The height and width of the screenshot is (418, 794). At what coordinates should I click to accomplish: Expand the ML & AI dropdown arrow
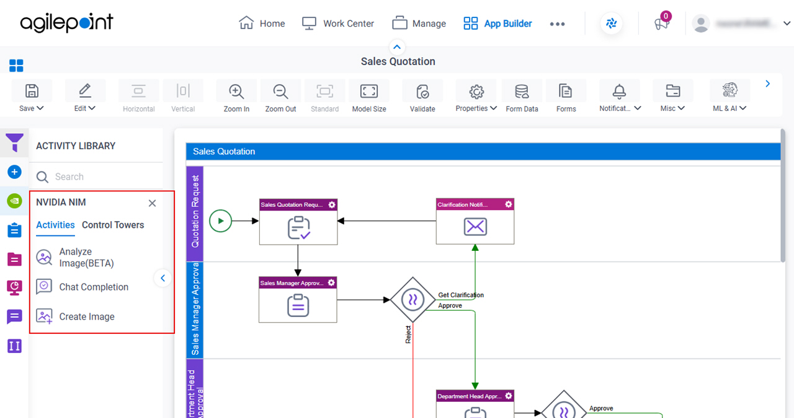743,108
